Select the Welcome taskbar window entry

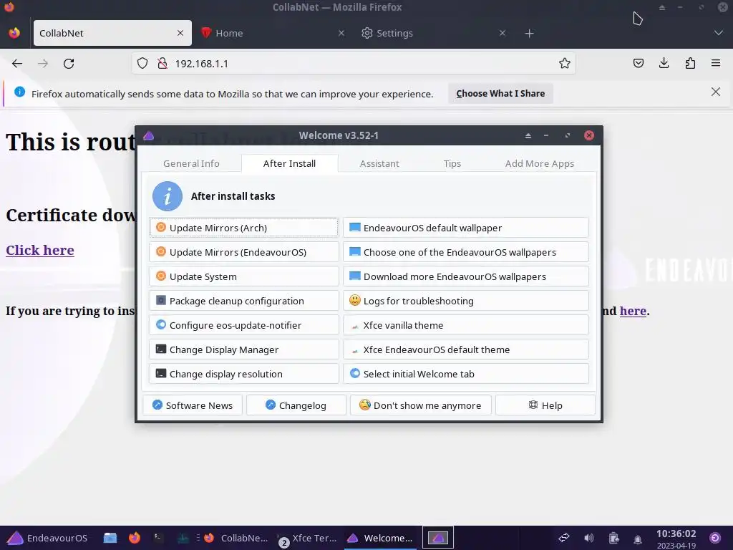tap(381, 538)
